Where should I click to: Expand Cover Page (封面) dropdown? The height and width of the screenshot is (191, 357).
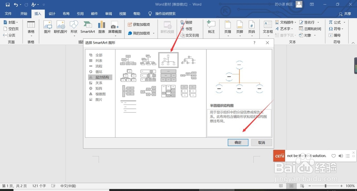(17, 22)
